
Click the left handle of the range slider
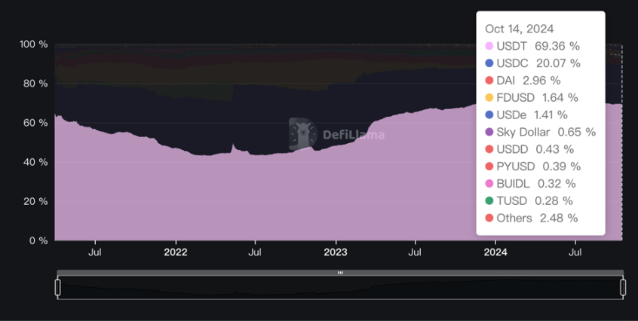[x=58, y=287]
